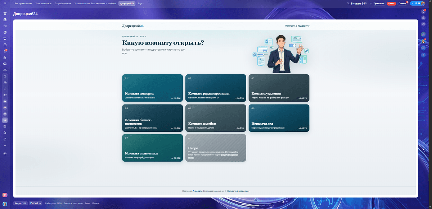Image resolution: width=432 pixels, height=209 pixels.
Task: Open the calendar icon in left sidebar
Action: [5, 20]
